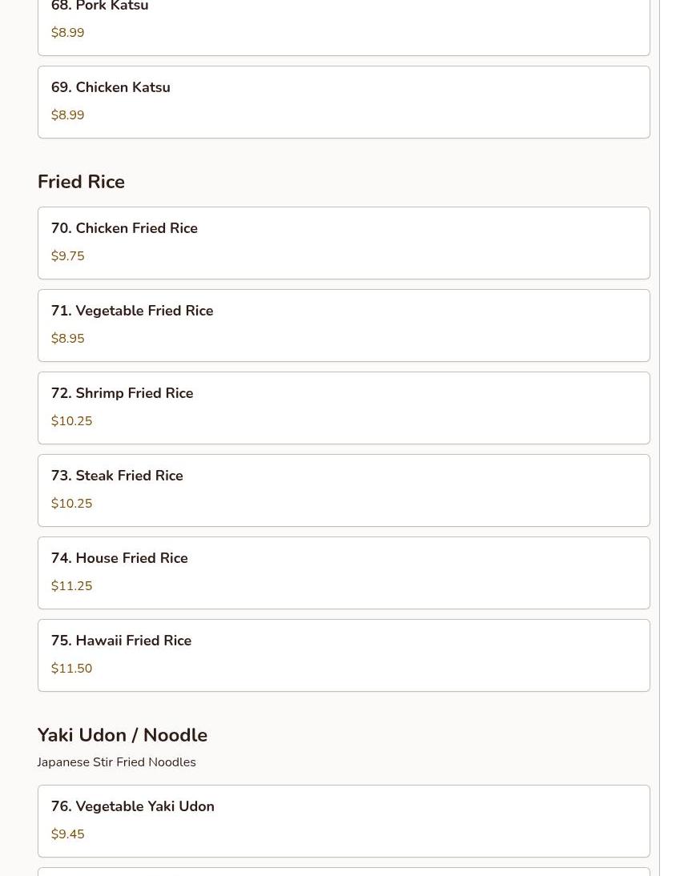
Task: Click the $9.75 price under Chicken Fried Rice
Action: coord(67,256)
